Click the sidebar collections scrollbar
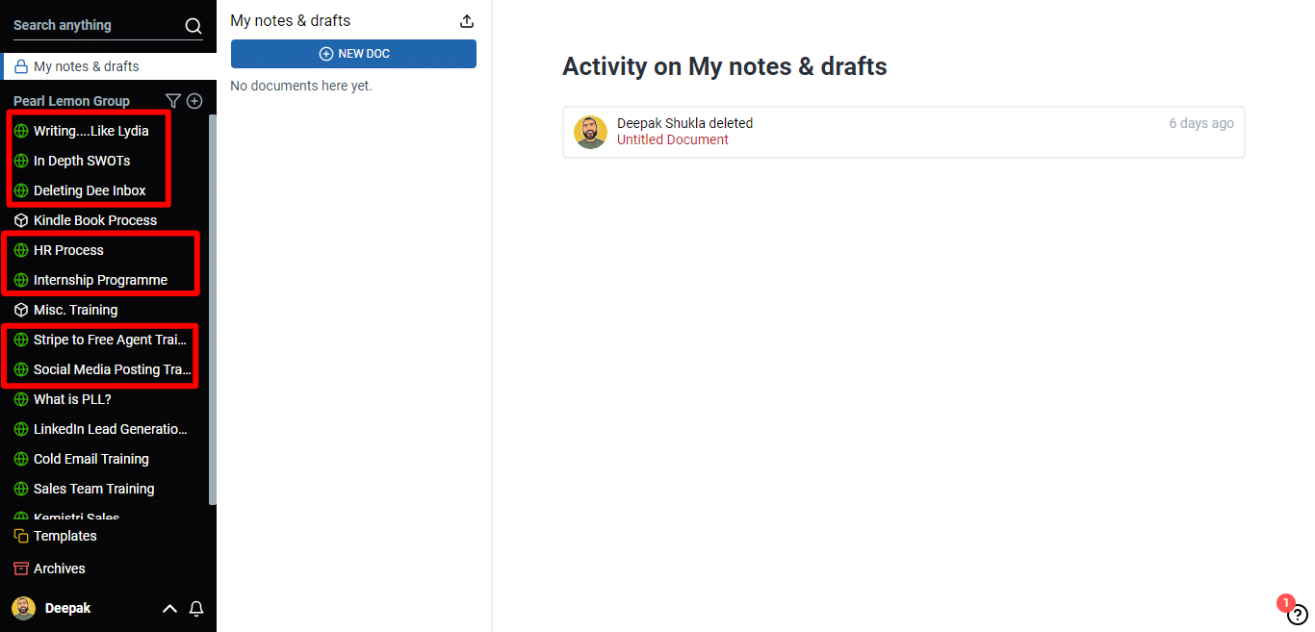Screen dimensions: 1315x632 213,308
